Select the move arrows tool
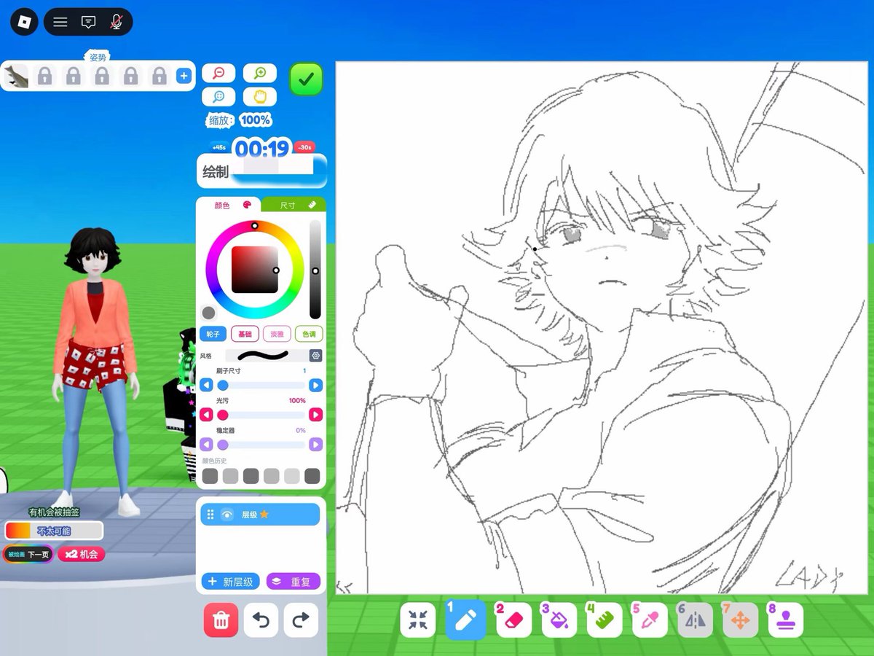Image resolution: width=874 pixels, height=656 pixels. tap(741, 620)
